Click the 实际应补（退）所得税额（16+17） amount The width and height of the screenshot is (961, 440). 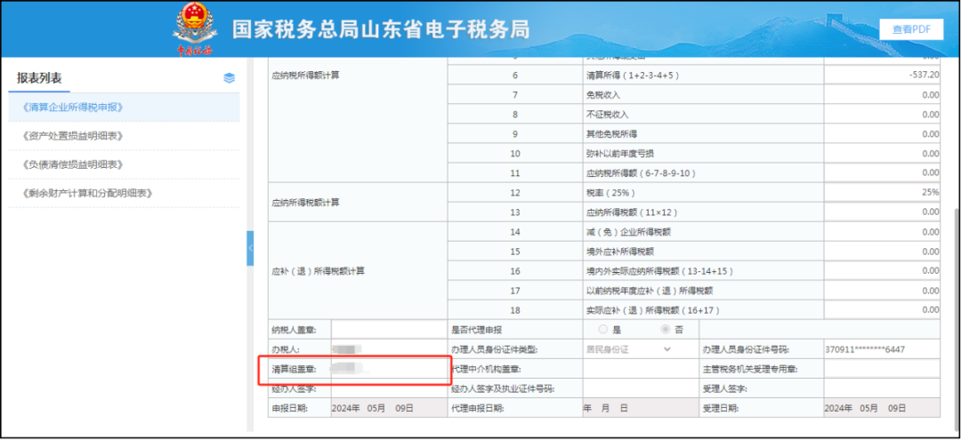[x=881, y=309]
